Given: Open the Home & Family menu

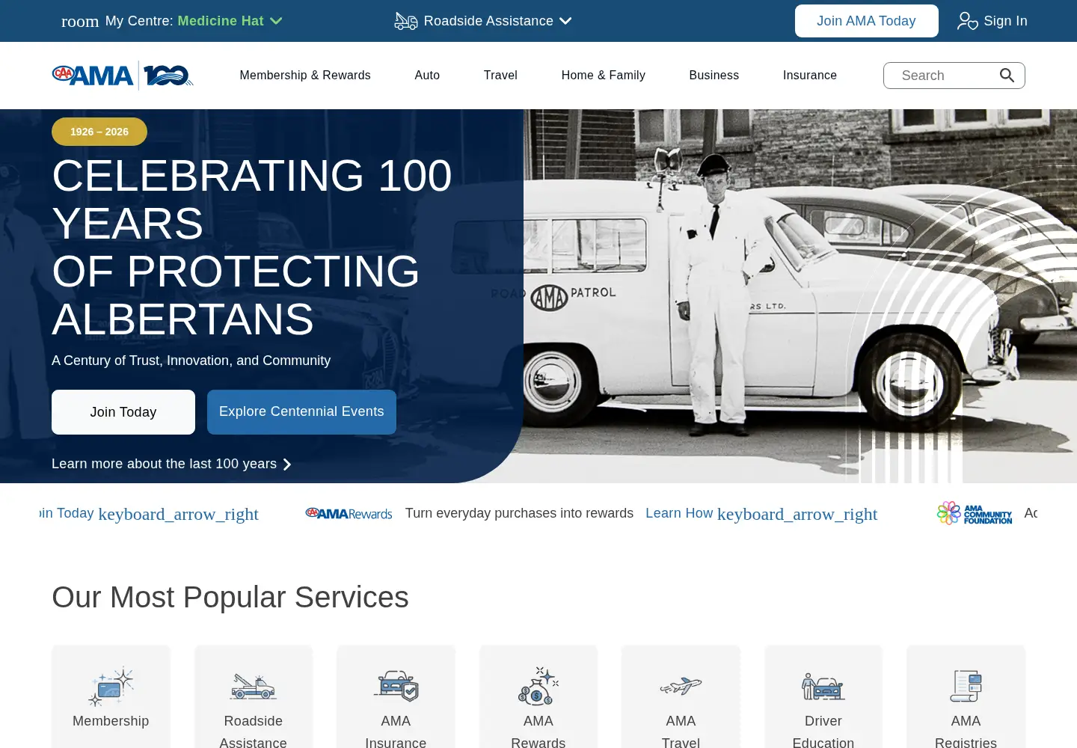Looking at the screenshot, I should coord(604,76).
